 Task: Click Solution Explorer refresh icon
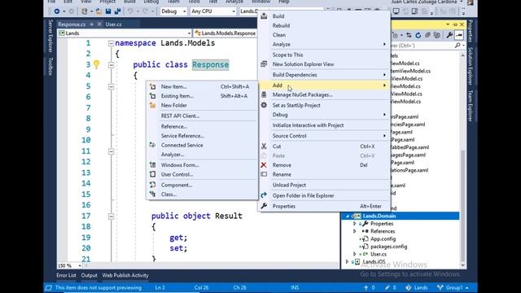[418, 35]
